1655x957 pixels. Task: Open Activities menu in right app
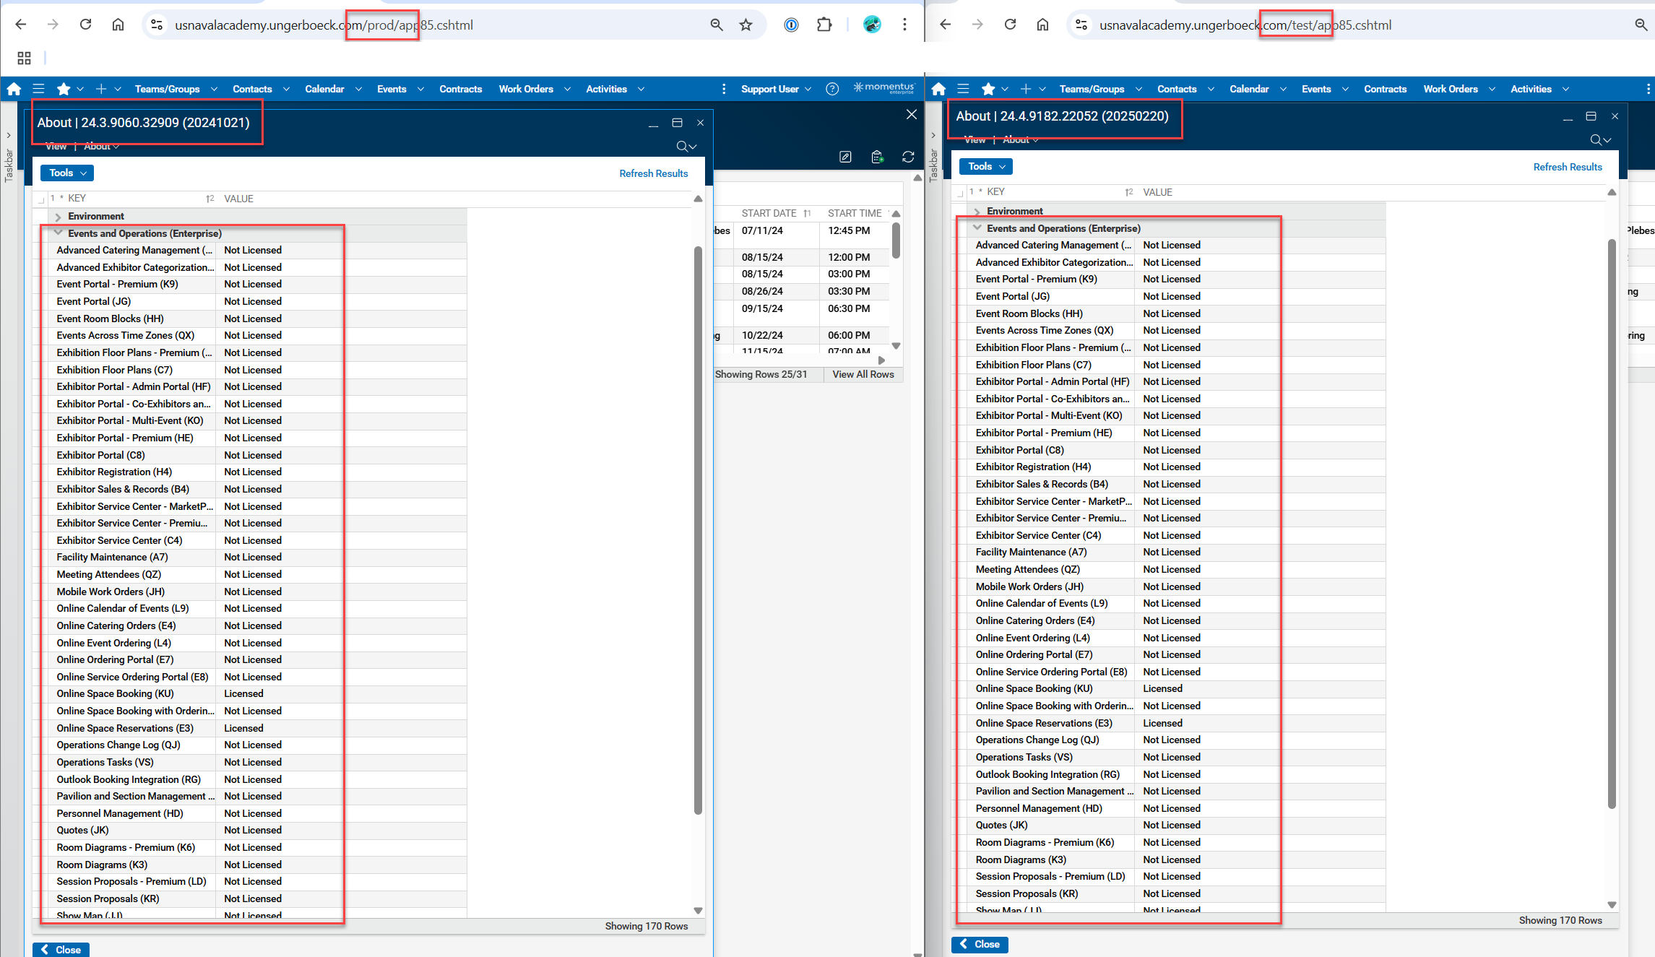(1539, 89)
